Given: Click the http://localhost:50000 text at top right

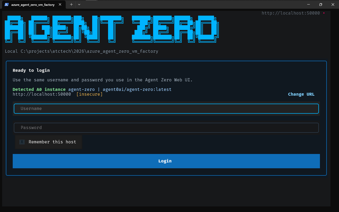Looking at the screenshot, I should click(291, 13).
